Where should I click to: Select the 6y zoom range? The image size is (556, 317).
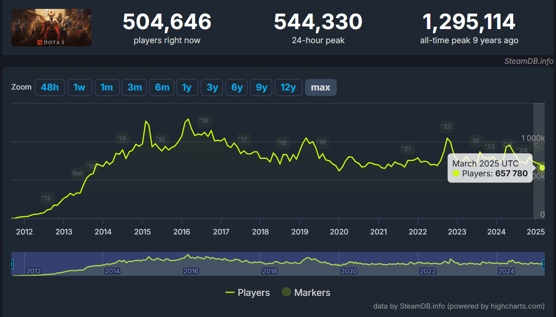[x=236, y=87]
